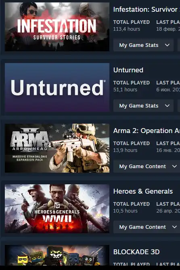Select the 51,1 hours playtime text

click(125, 90)
